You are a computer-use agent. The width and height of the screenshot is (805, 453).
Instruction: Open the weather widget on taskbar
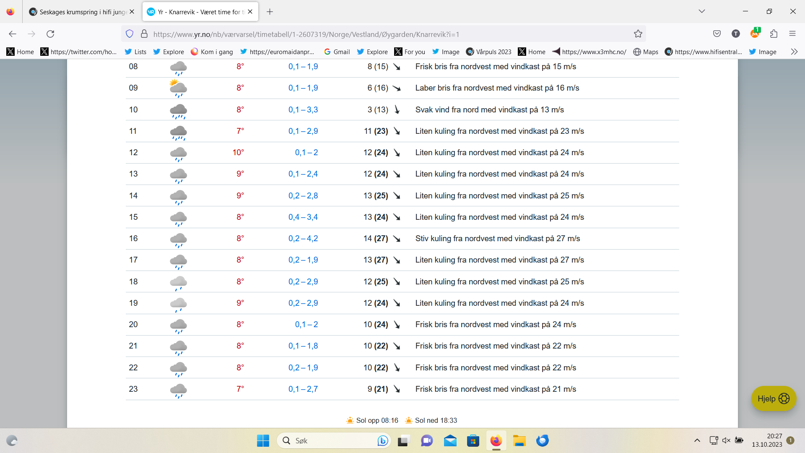(12, 440)
